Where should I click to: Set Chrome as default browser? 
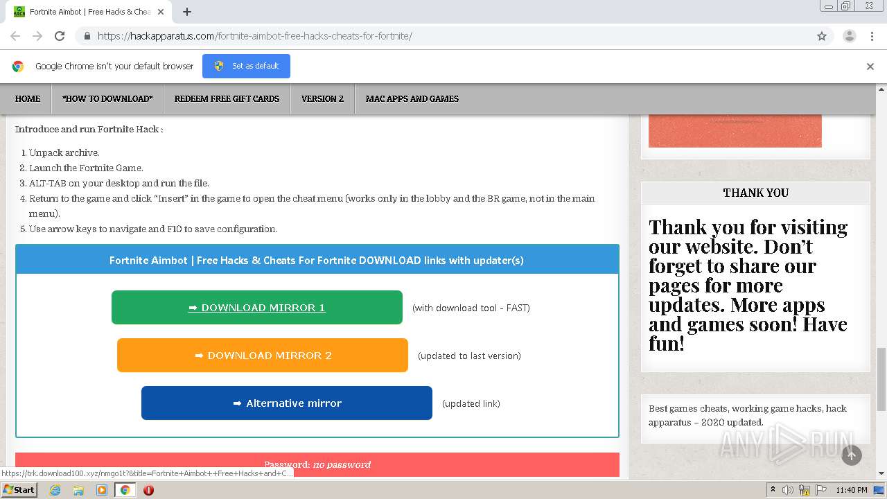coord(246,66)
